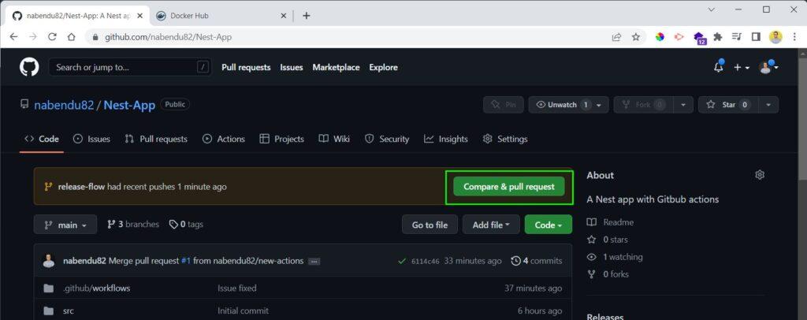Open Issues in the top navigation
807x320 pixels.
point(292,68)
